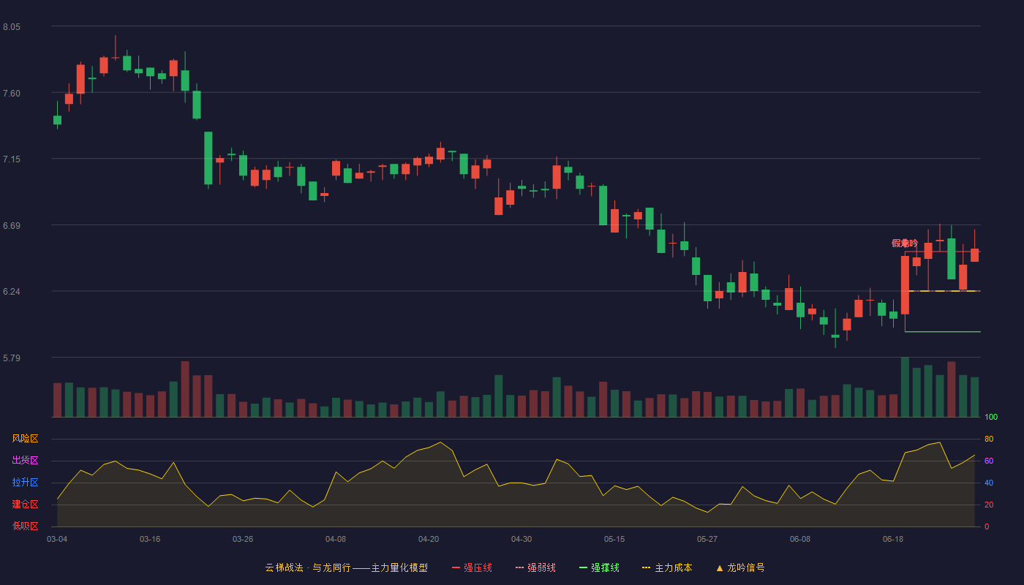1024x585 pixels.
Task: Toggle the 强撑线 legend series
Action: click(x=599, y=567)
